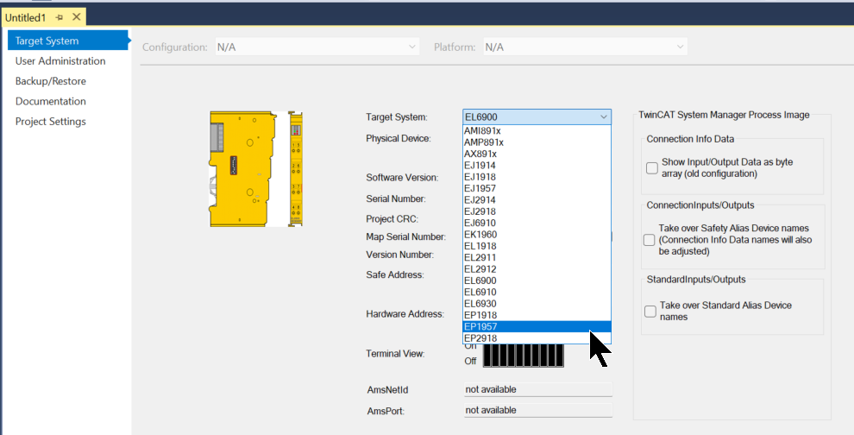Screen dimensions: 854x435
Task: Open the Target System settings page
Action: 67,41
